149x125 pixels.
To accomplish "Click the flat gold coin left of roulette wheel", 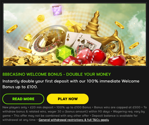I will [25, 50].
